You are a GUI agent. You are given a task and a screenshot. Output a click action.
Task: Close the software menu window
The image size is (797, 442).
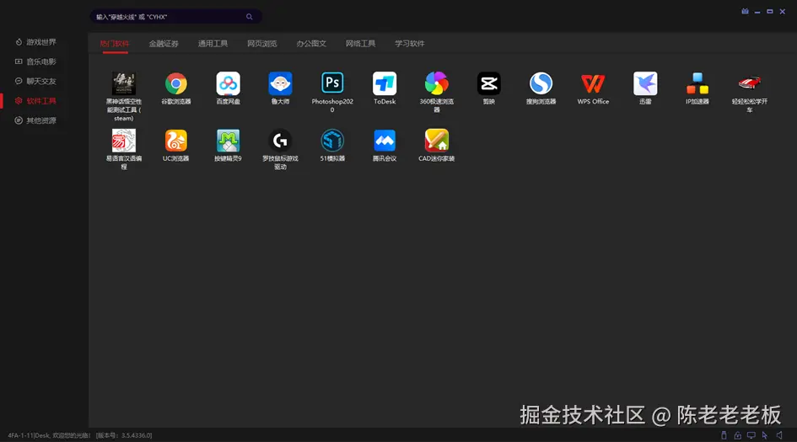783,11
